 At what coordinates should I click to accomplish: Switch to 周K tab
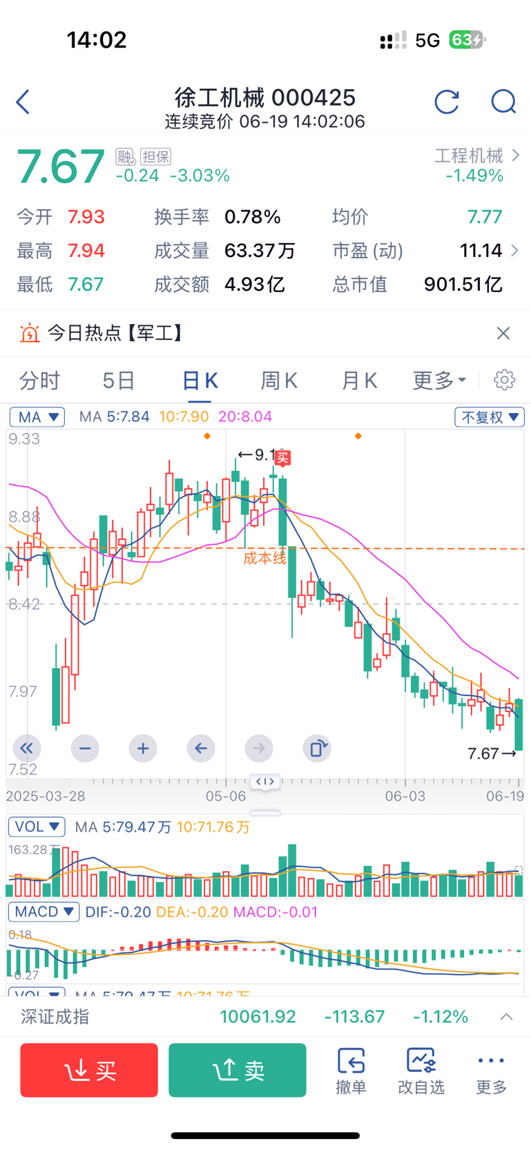pyautogui.click(x=279, y=380)
